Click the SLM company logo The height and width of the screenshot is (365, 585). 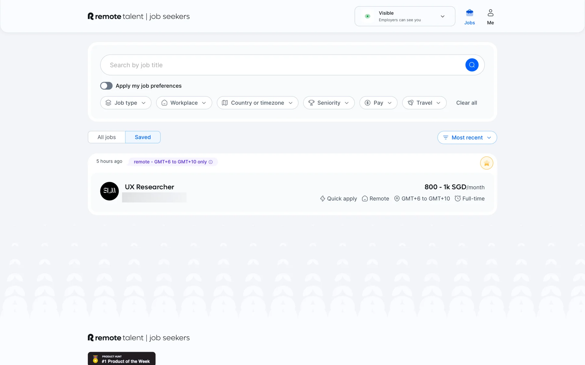point(109,191)
